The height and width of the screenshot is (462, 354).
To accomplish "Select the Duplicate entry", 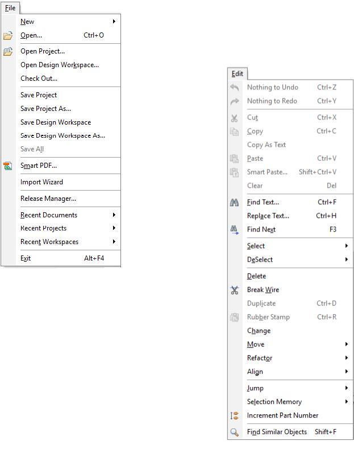I will pyautogui.click(x=261, y=303).
